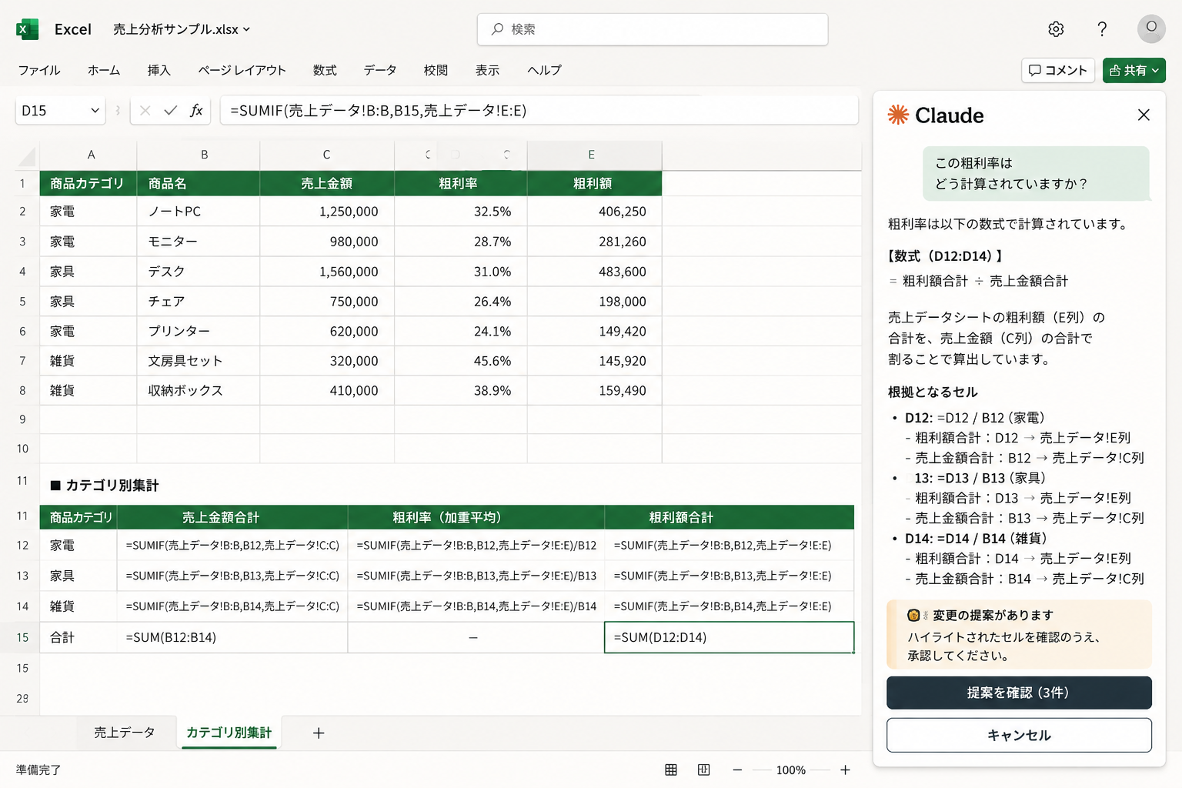Open the settings gear icon
Screen dimensions: 1182x788
[1056, 29]
